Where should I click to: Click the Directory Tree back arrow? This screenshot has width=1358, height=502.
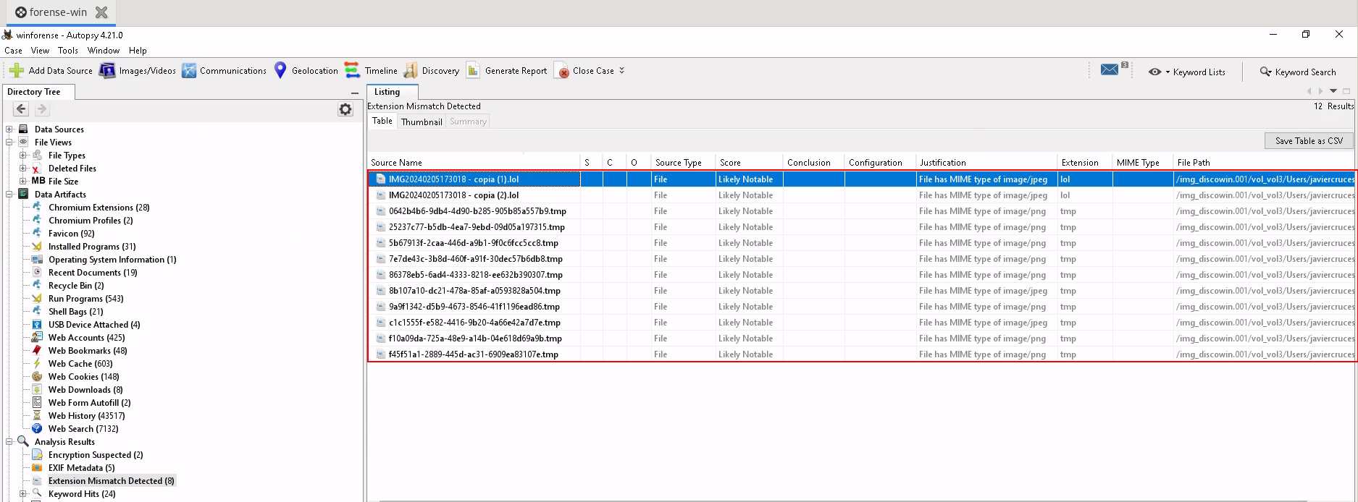[21, 109]
